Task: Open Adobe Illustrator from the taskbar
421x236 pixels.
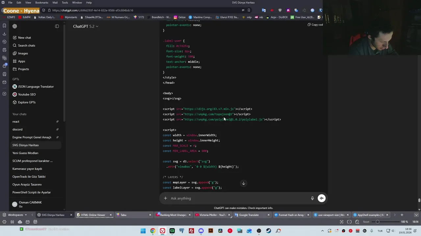Action: (211, 231)
